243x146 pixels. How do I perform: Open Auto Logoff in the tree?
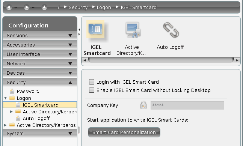click(x=36, y=119)
